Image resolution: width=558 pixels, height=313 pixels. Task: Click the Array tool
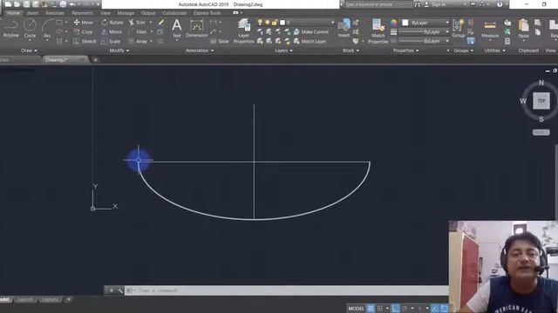[138, 42]
